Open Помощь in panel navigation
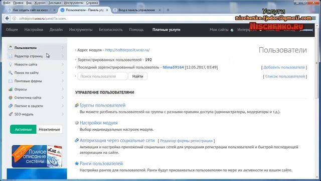The image size is (321, 181). tap(136, 30)
